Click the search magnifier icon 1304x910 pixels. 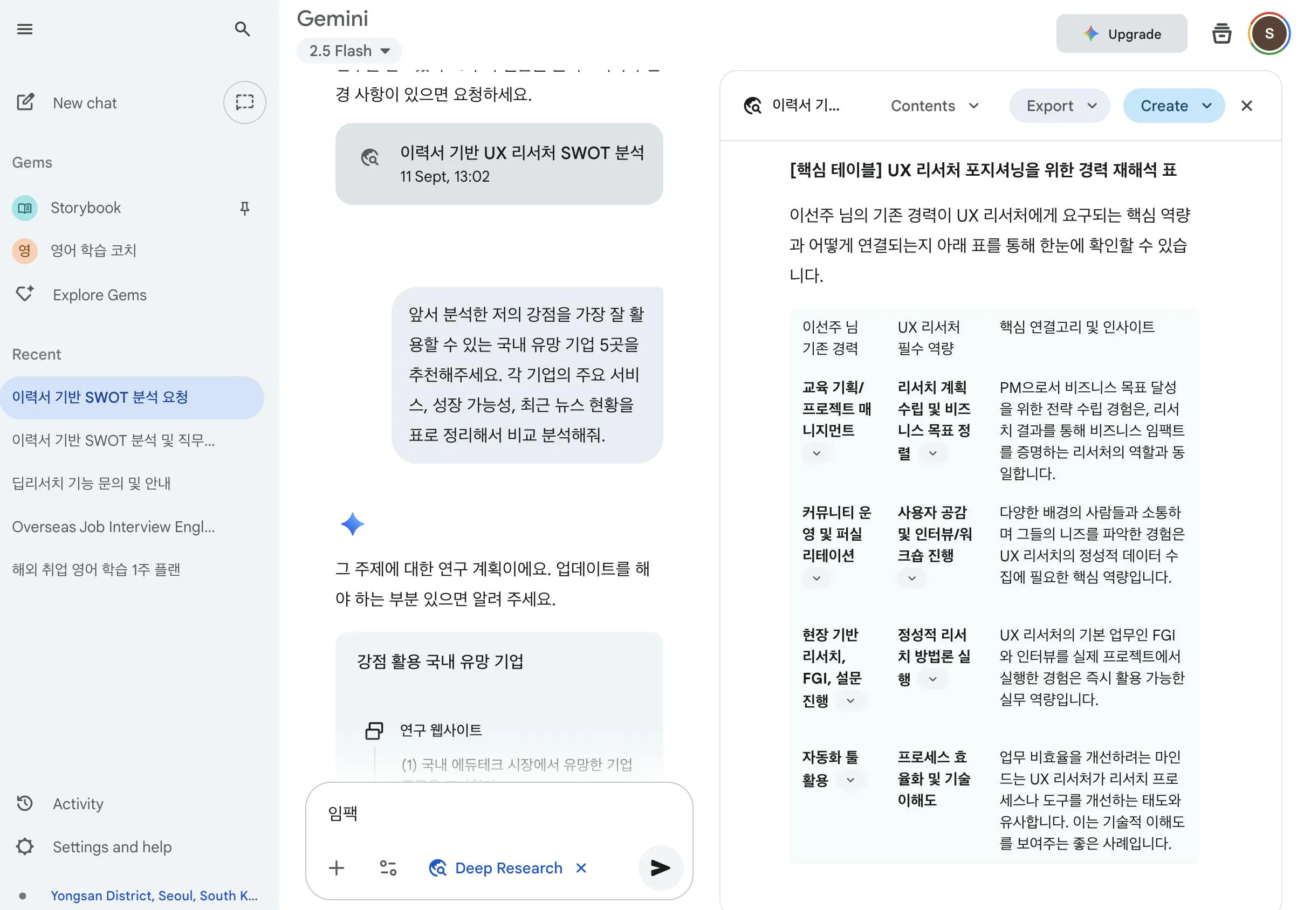243,29
